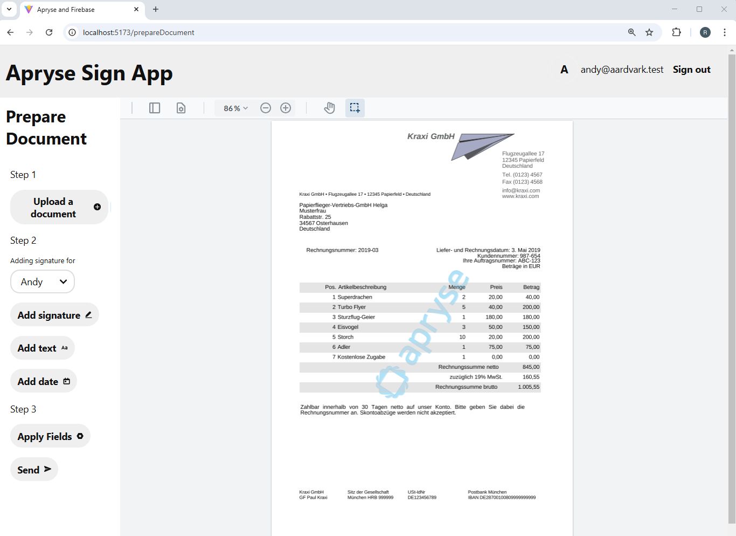Screen dimensions: 736x536
Task: Click the Sturzflug-Geier item text
Action: point(356,317)
